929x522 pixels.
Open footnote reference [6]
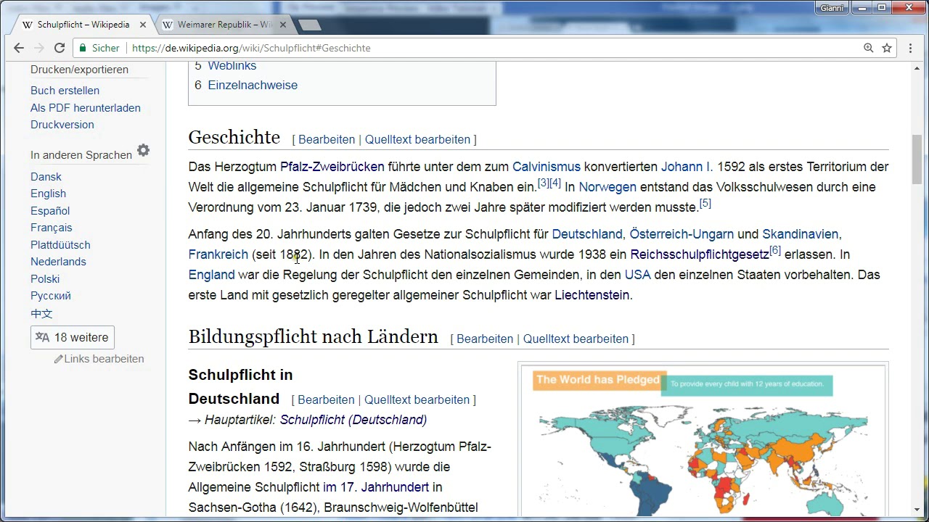(x=775, y=251)
